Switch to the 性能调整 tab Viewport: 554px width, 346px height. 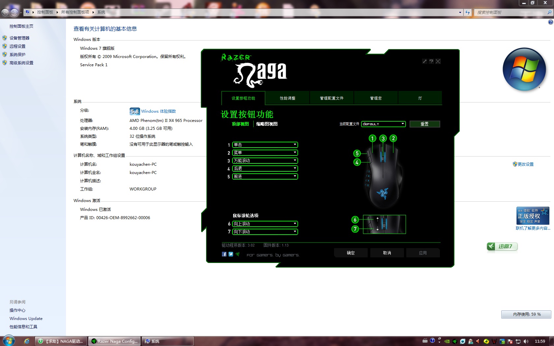coord(288,98)
